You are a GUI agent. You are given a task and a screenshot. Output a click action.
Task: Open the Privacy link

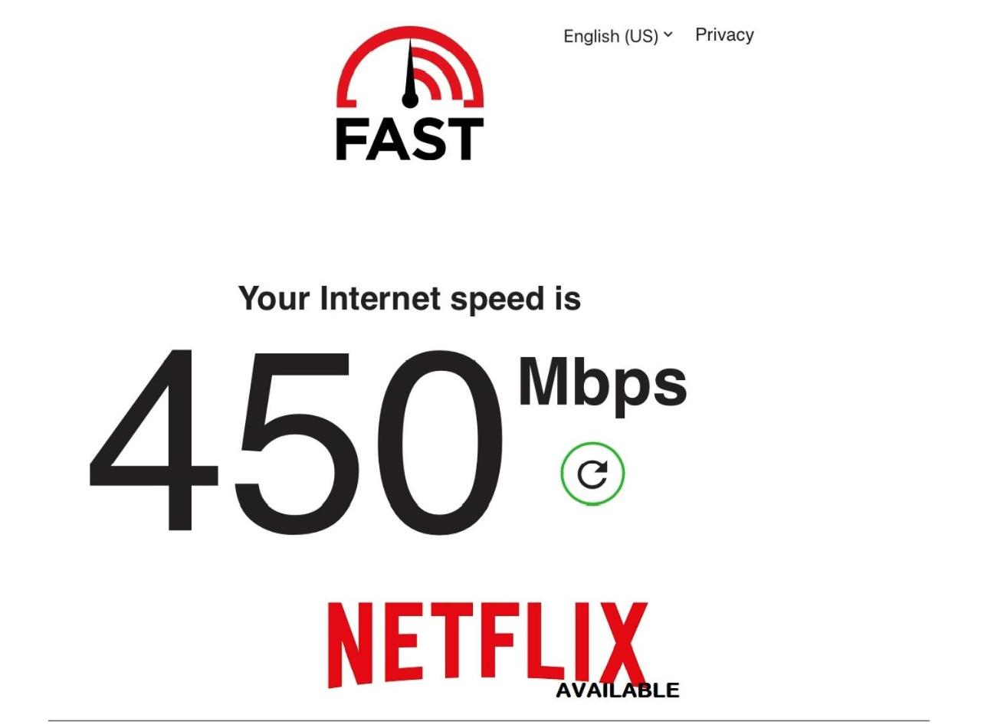pyautogui.click(x=724, y=35)
